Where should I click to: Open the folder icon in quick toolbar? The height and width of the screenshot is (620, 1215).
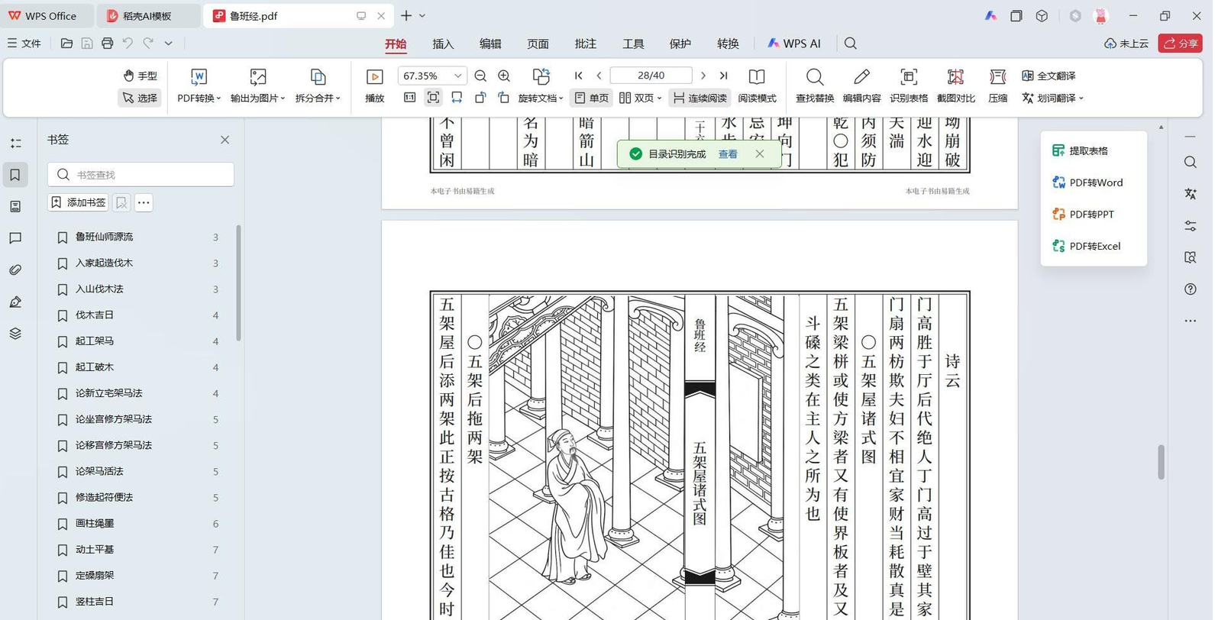(x=66, y=44)
